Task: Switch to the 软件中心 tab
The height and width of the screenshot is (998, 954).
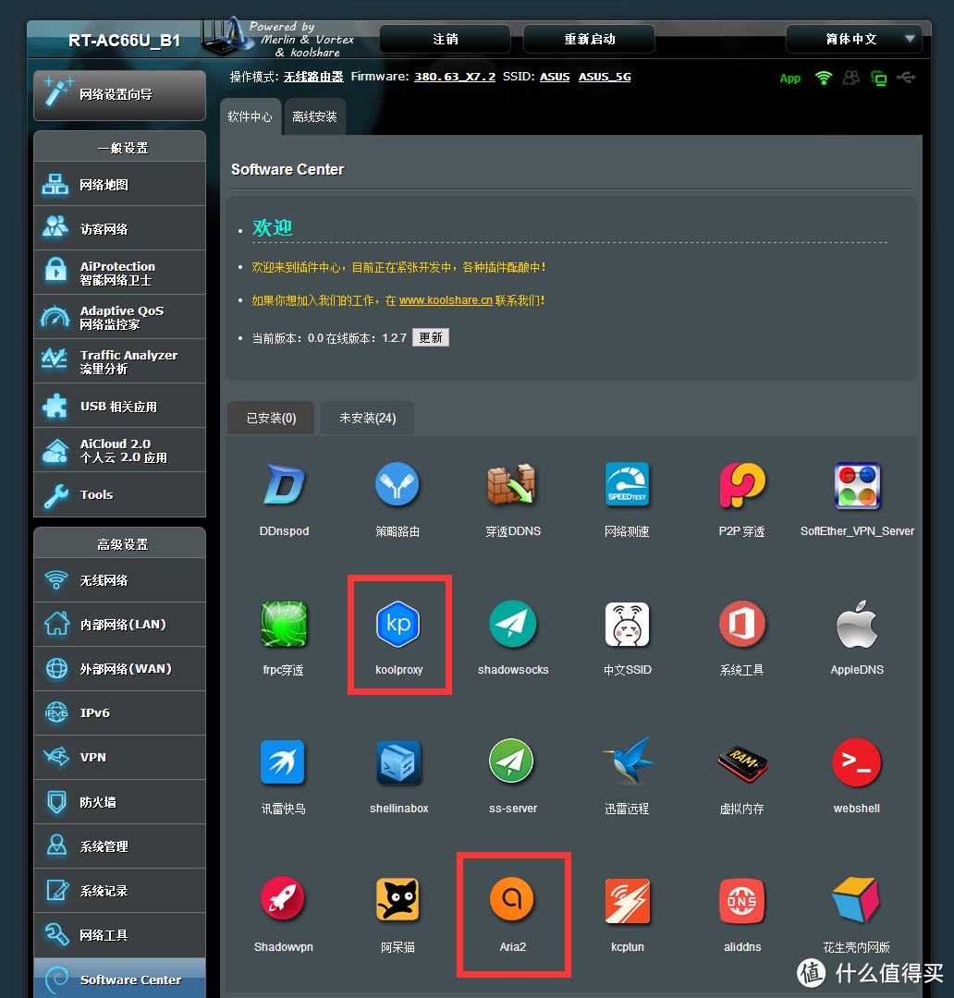Action: click(x=251, y=116)
